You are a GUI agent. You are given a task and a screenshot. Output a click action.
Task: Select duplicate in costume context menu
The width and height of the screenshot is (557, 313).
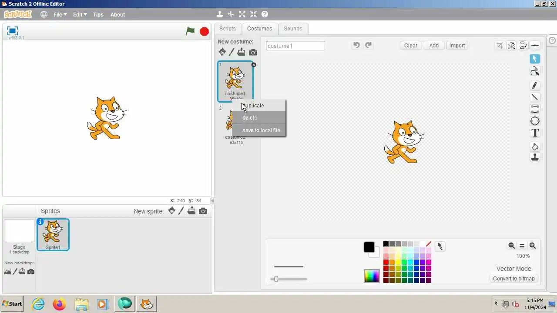point(259,106)
